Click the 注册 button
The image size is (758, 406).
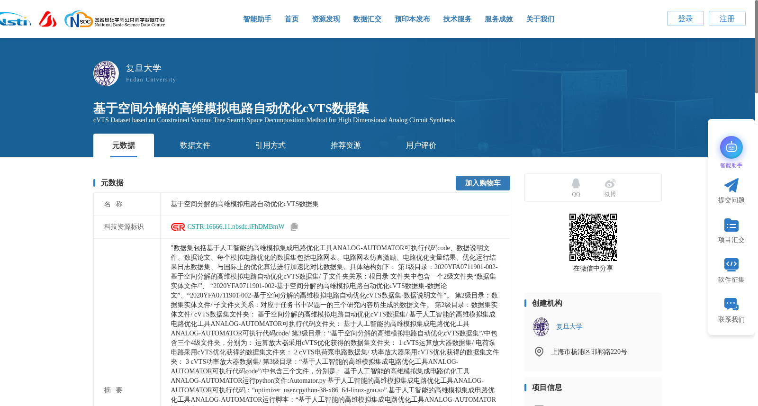[727, 18]
